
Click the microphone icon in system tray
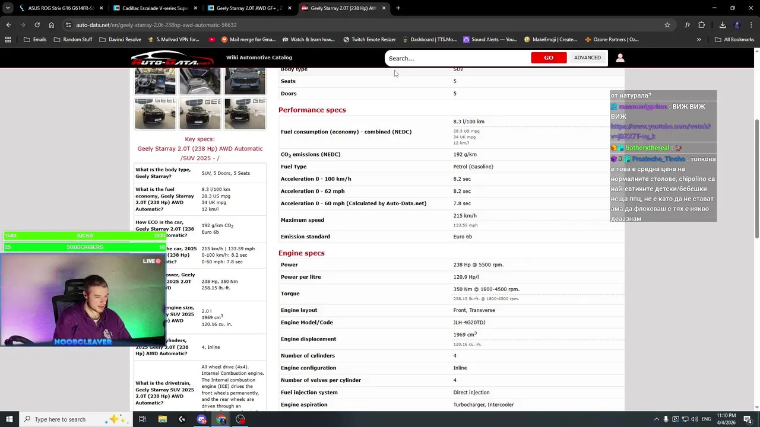click(x=666, y=419)
